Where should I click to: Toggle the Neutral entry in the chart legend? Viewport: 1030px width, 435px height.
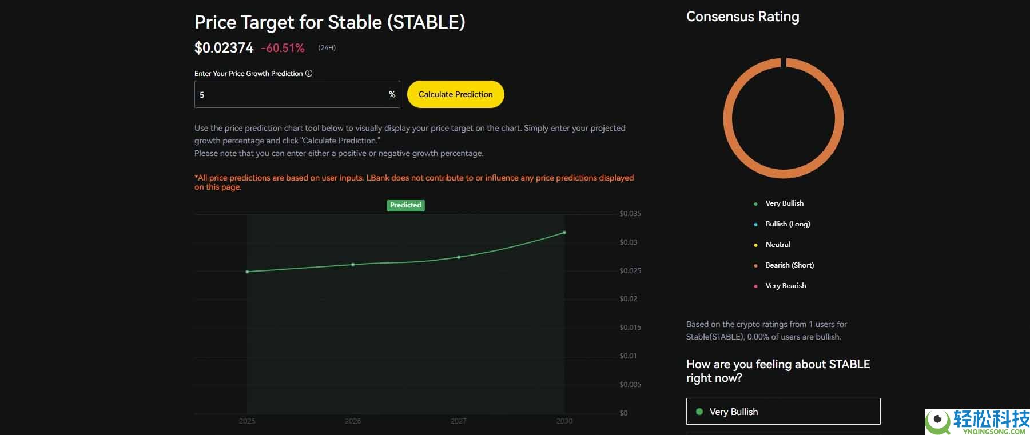(x=778, y=245)
